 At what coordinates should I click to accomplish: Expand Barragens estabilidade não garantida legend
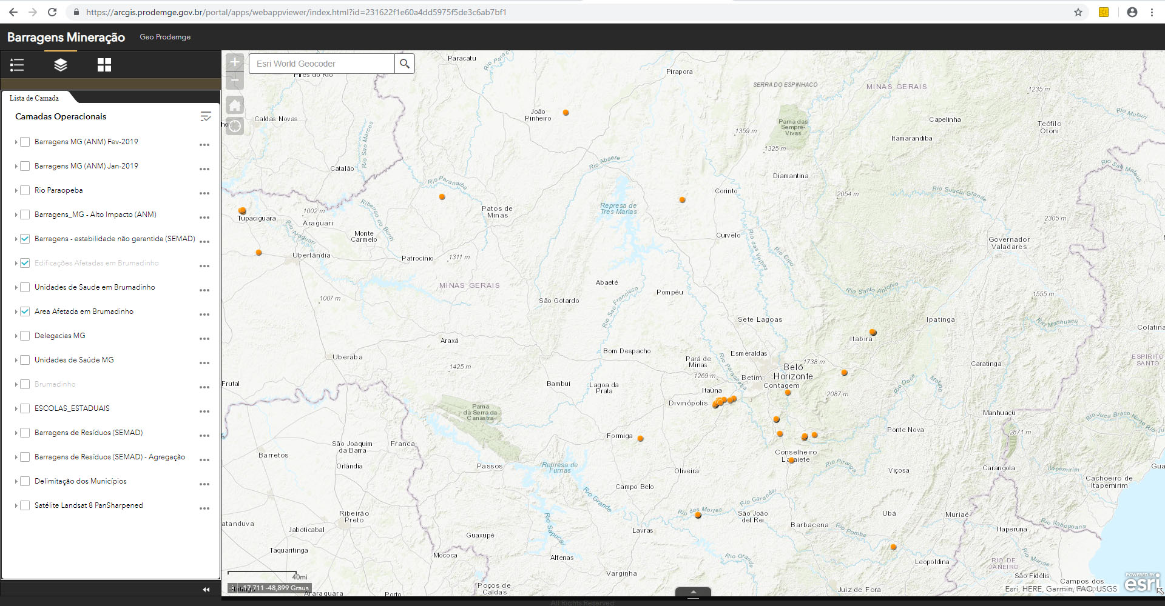click(16, 239)
